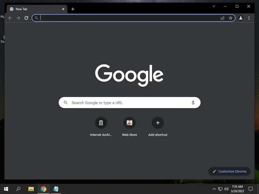
Task: Share this page icon in address bar
Action: click(x=223, y=18)
